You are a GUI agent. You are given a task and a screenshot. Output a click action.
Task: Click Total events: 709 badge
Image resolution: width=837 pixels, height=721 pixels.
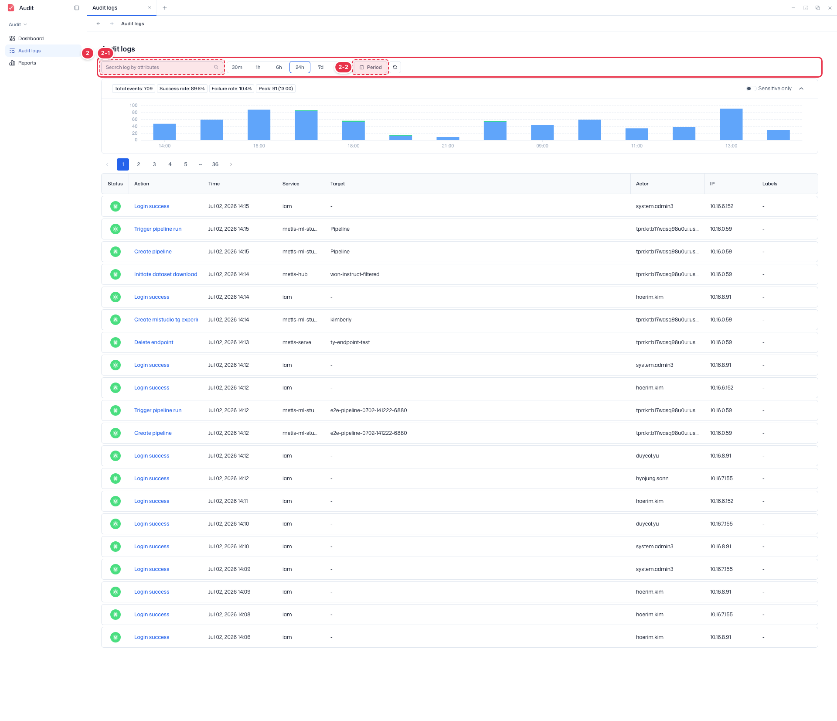coord(133,89)
